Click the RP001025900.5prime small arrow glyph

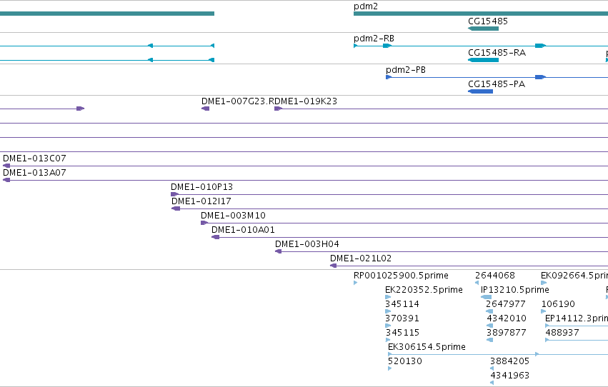click(x=356, y=283)
